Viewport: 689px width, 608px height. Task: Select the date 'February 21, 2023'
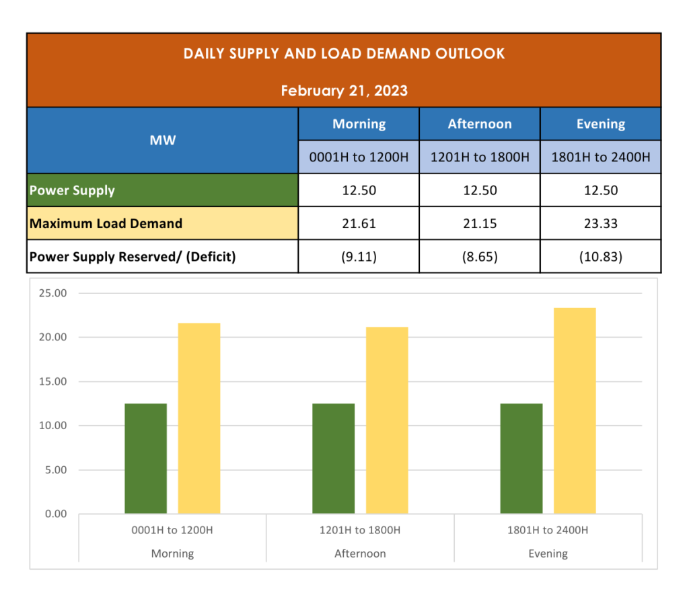point(344,91)
